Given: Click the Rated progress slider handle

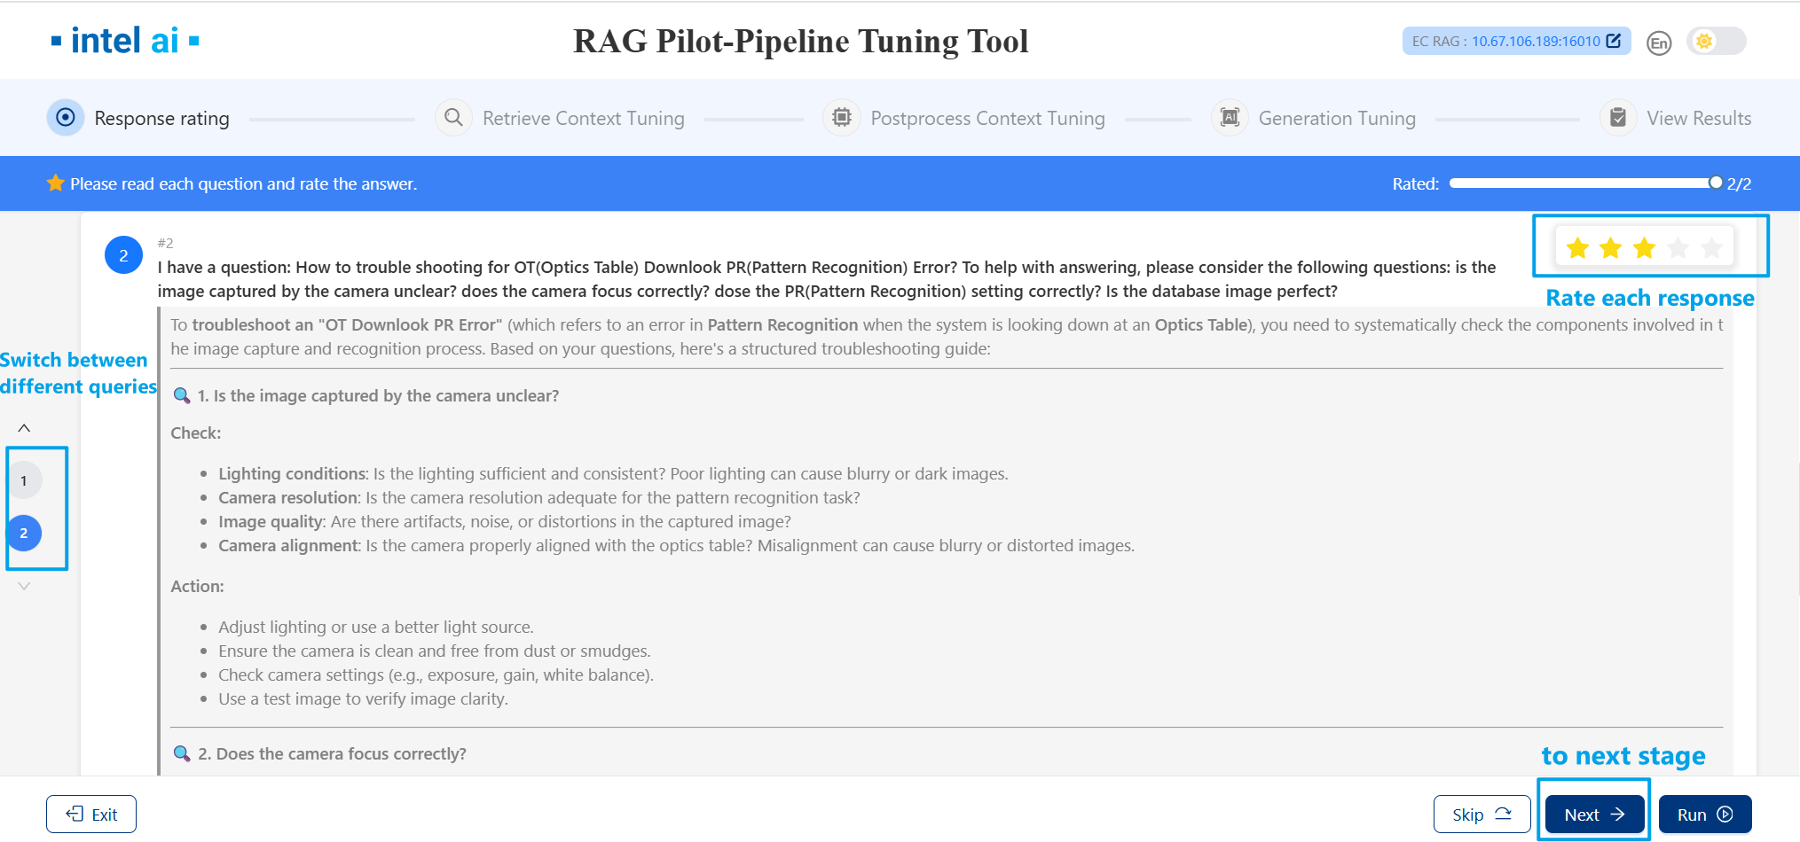Looking at the screenshot, I should pos(1715,183).
